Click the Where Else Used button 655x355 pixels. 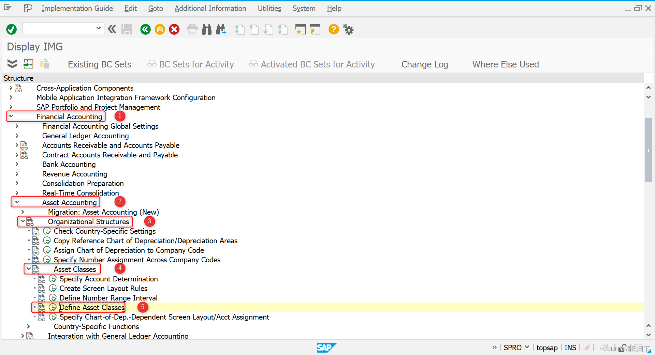click(x=506, y=64)
